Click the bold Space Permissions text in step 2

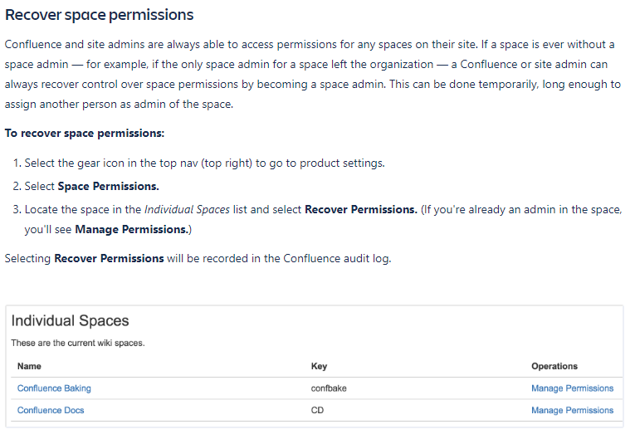[108, 186]
